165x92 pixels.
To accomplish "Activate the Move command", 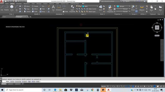I will tap(27, 6).
